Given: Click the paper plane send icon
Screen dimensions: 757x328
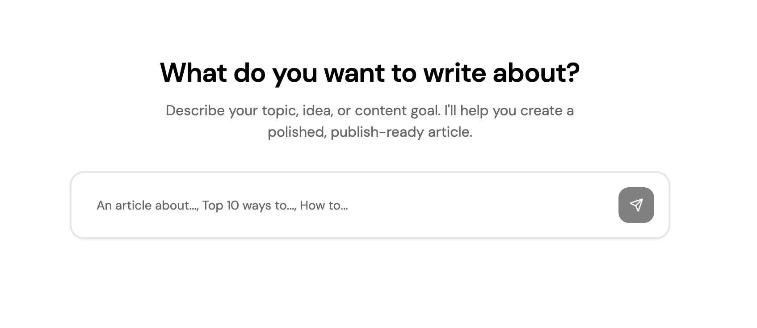Looking at the screenshot, I should coord(636,205).
